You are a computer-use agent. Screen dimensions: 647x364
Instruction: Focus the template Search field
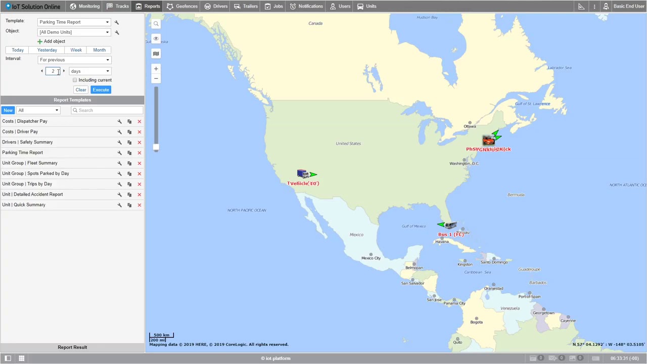[x=107, y=110]
